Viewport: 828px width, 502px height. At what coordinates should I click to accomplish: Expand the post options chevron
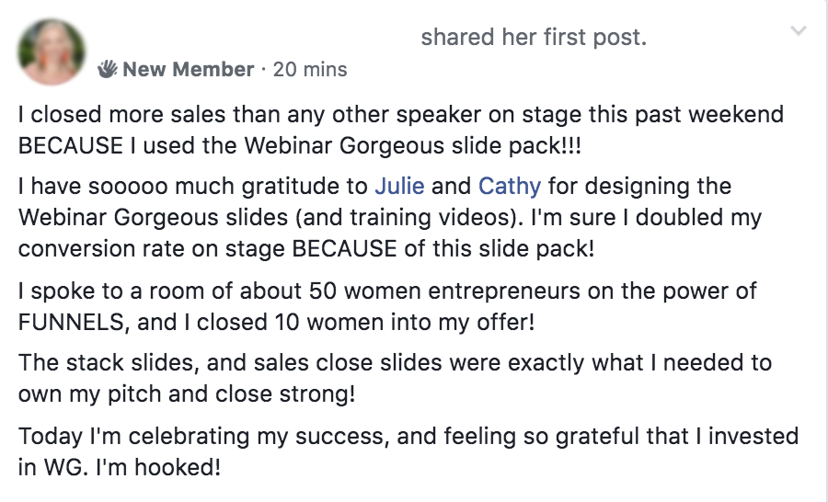coord(798,31)
